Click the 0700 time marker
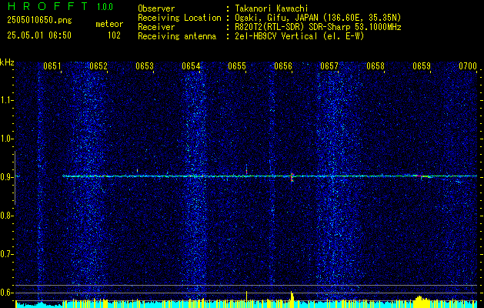The image size is (484, 308). point(468,66)
